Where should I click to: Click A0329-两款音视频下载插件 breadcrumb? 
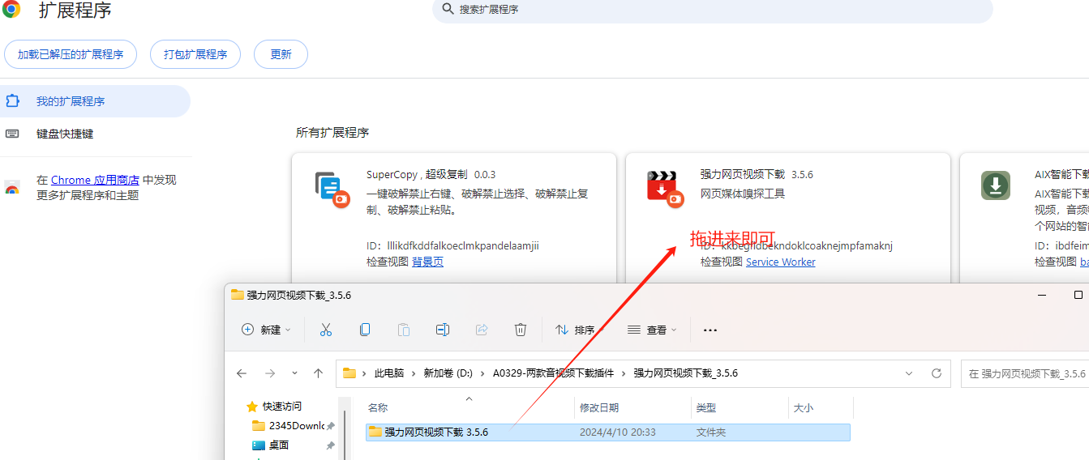(554, 373)
